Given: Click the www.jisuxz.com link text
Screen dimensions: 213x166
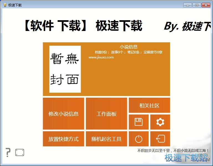Looking at the screenshot, I should [x=101, y=57].
